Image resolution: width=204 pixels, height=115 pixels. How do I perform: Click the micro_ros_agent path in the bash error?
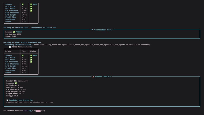pyautogui.click(x=86, y=45)
